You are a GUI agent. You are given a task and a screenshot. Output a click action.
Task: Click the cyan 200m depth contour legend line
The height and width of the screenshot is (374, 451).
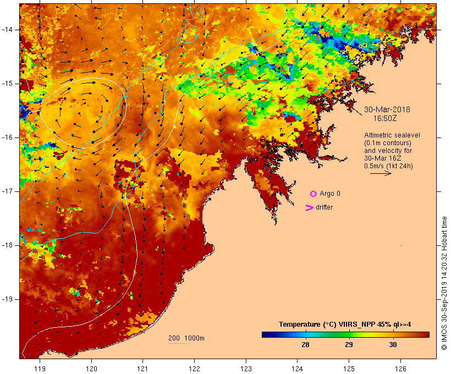click(x=178, y=343)
